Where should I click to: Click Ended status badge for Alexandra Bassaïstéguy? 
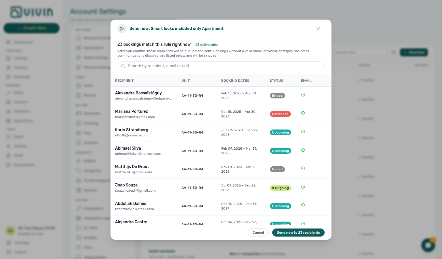(x=277, y=96)
